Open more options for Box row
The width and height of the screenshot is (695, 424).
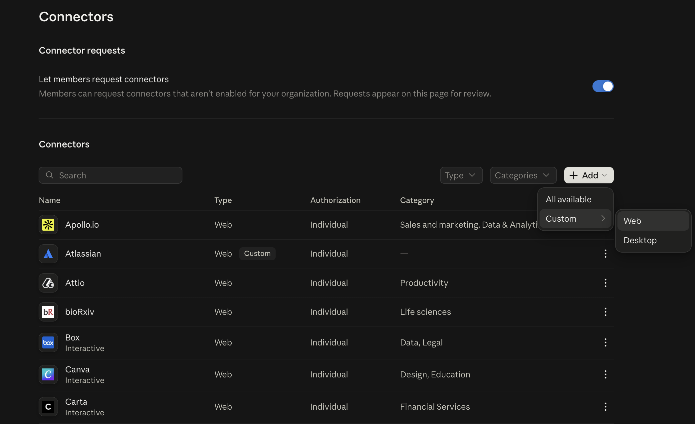(x=605, y=342)
